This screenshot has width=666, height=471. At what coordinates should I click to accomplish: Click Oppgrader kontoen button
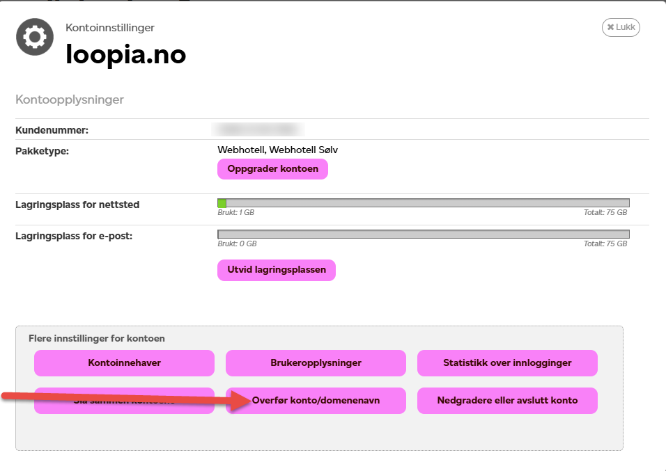[x=272, y=169]
